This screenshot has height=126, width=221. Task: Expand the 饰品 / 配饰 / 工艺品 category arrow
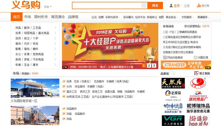[55, 28]
